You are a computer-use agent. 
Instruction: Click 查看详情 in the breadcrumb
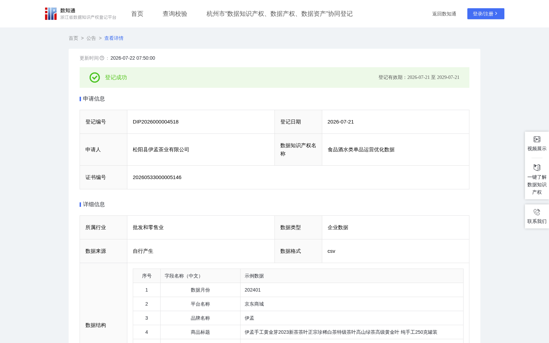coord(114,38)
